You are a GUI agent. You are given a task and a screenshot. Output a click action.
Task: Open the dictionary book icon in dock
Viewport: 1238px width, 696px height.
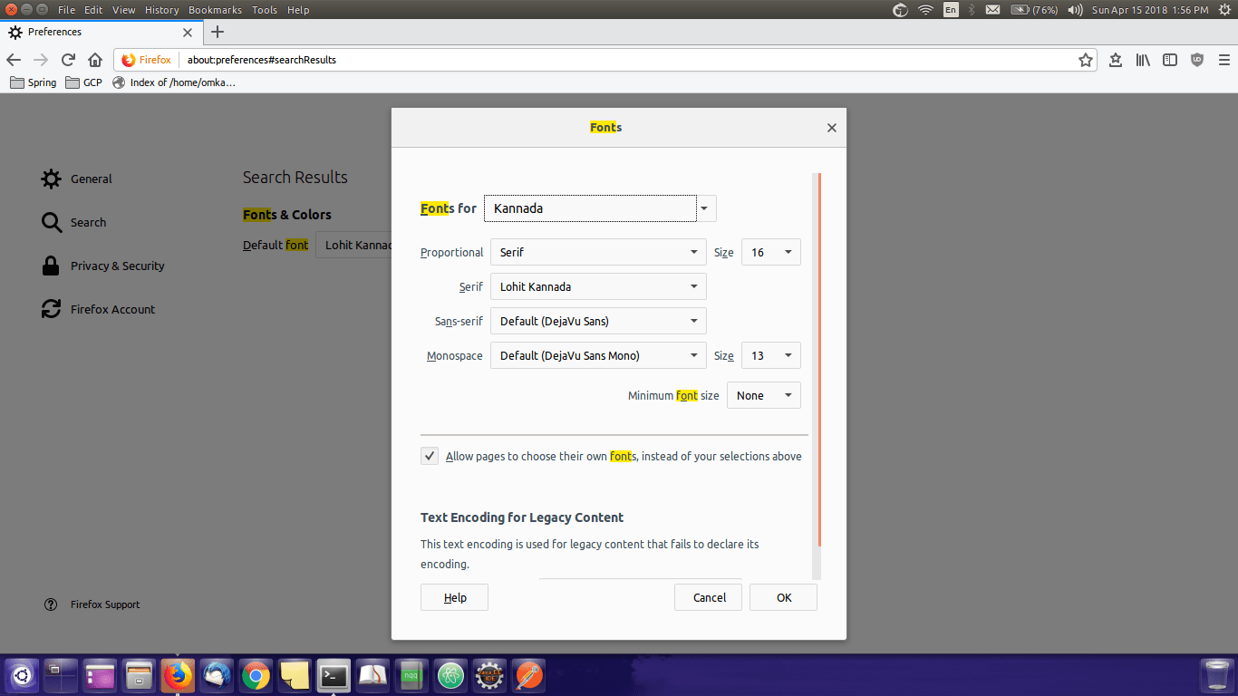[x=373, y=675]
